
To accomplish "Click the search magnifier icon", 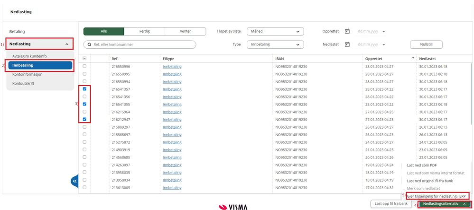I will point(89,44).
